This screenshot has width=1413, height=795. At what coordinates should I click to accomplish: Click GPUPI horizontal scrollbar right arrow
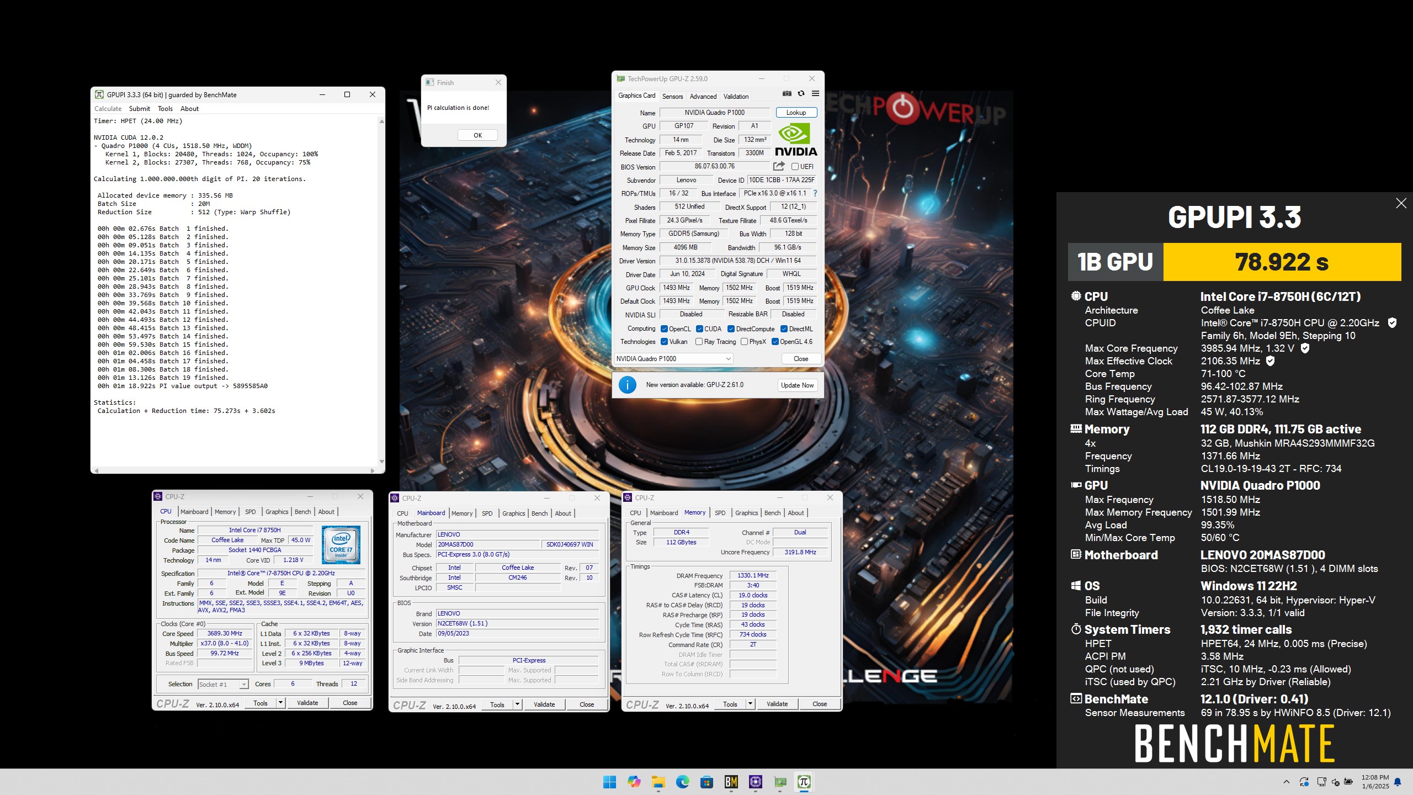[x=373, y=471]
